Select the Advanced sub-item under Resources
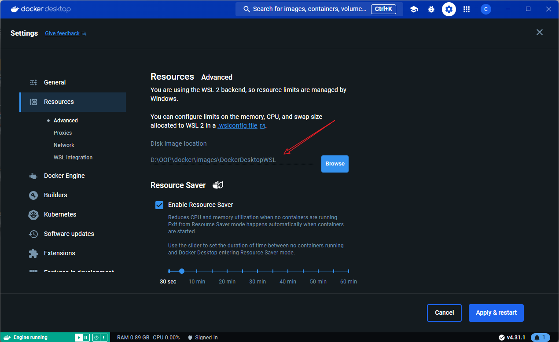The image size is (559, 342). pos(66,121)
